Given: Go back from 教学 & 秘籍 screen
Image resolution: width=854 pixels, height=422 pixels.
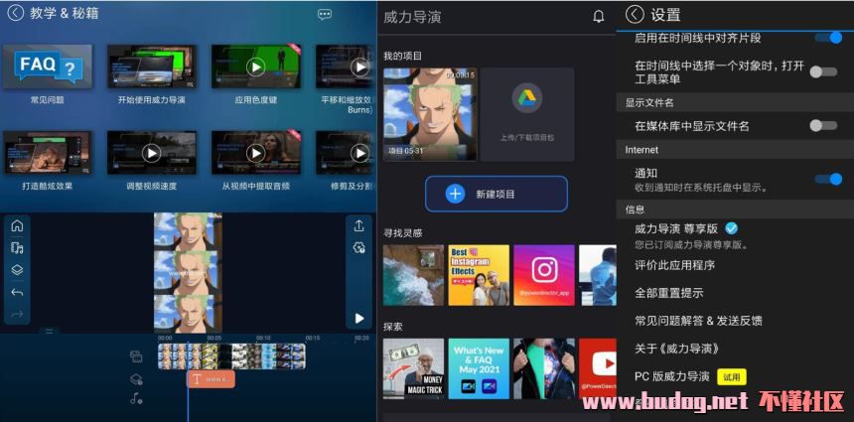Looking at the screenshot, I should coord(15,13).
